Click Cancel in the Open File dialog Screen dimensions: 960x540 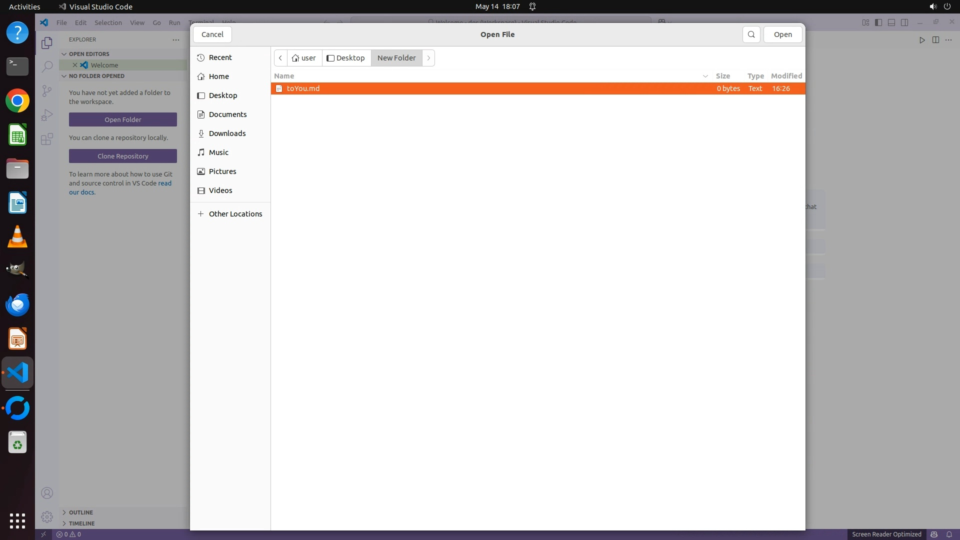click(x=212, y=34)
